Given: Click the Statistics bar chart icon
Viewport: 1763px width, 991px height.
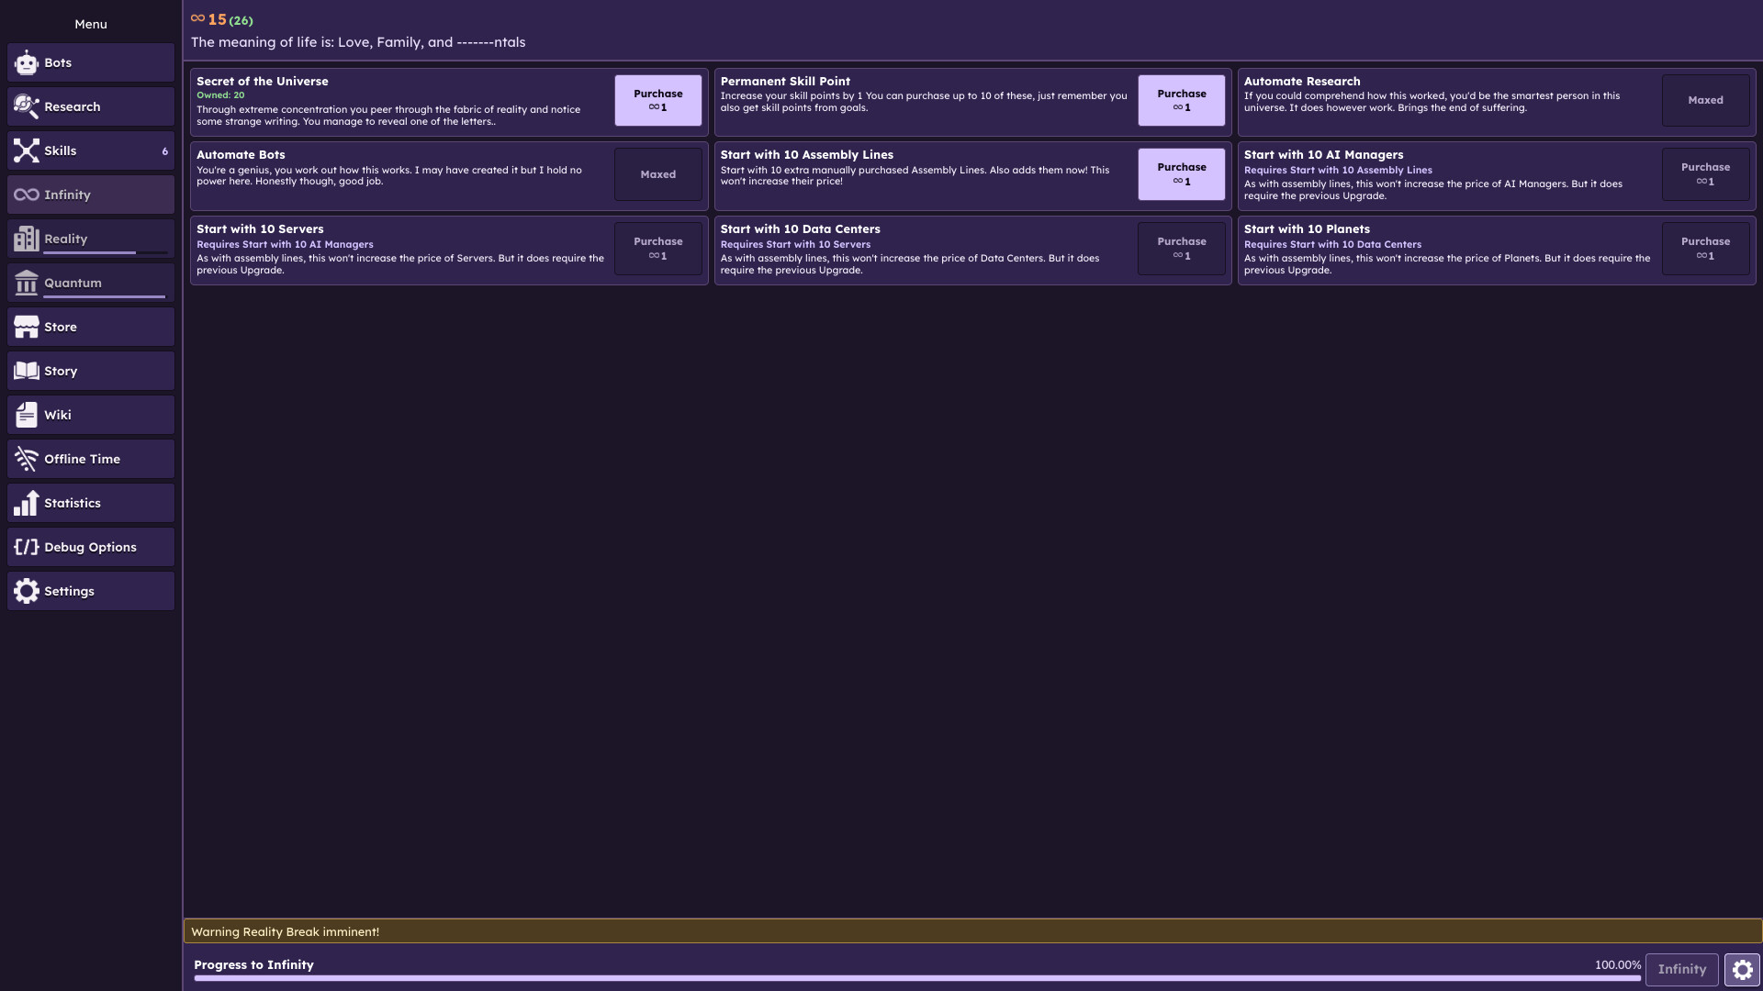Looking at the screenshot, I should coord(27,503).
